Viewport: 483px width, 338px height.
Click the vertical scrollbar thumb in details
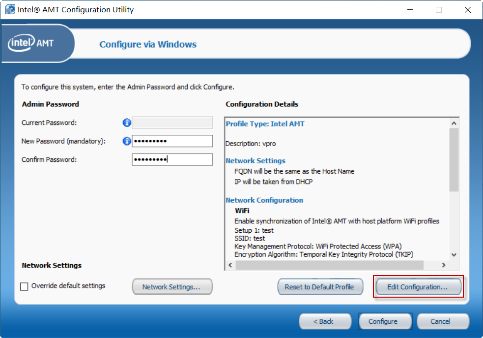454,160
